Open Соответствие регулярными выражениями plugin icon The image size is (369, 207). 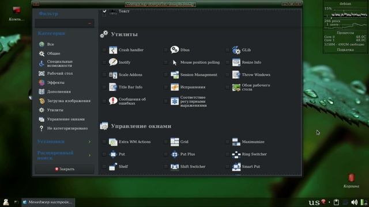click(175, 101)
